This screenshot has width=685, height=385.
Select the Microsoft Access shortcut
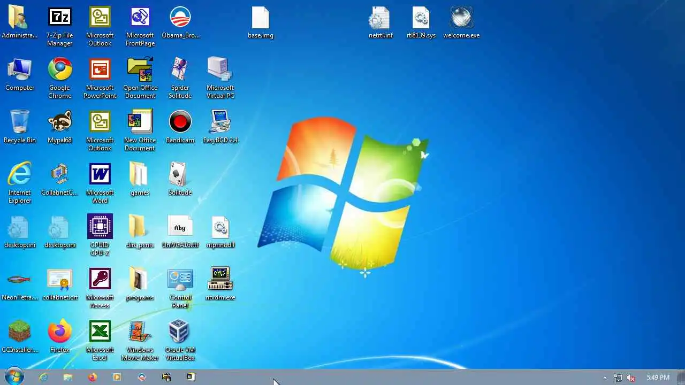[x=100, y=288]
